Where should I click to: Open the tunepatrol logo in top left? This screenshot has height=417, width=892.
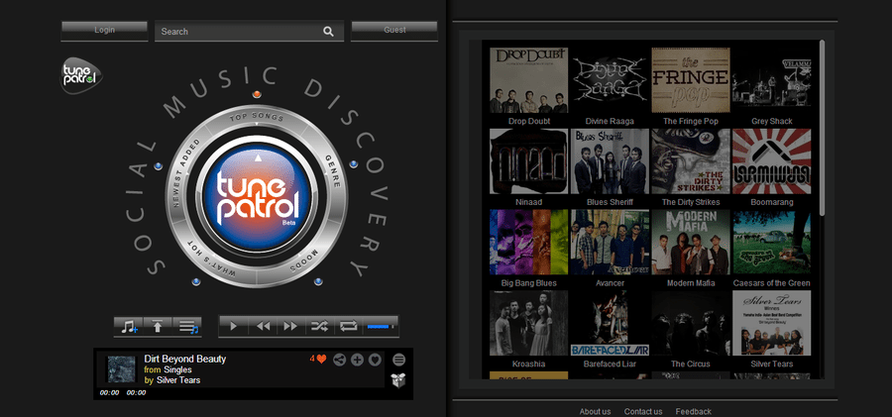pyautogui.click(x=81, y=75)
